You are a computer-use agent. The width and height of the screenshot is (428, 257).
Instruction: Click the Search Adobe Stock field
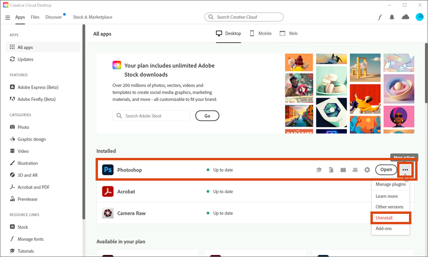tap(151, 116)
